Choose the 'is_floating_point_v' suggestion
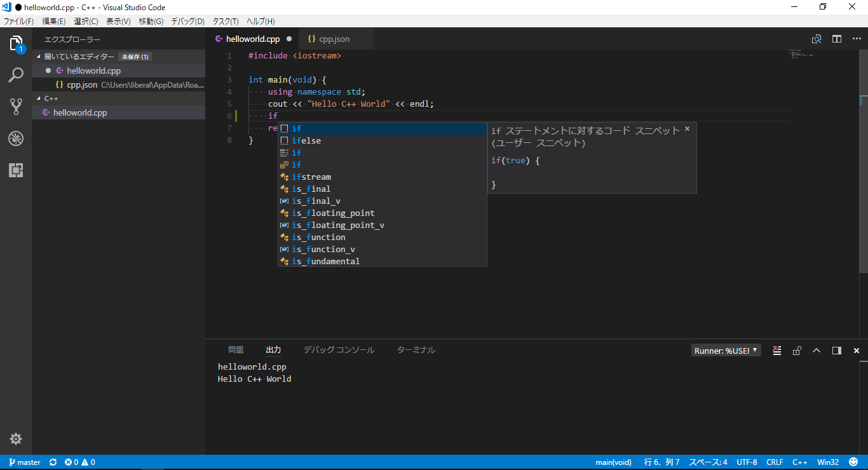The height and width of the screenshot is (470, 868). (x=383, y=225)
